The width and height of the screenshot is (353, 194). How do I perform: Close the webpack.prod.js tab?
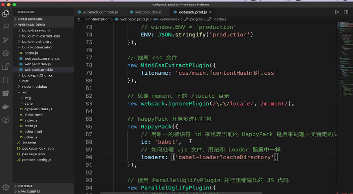210,12
